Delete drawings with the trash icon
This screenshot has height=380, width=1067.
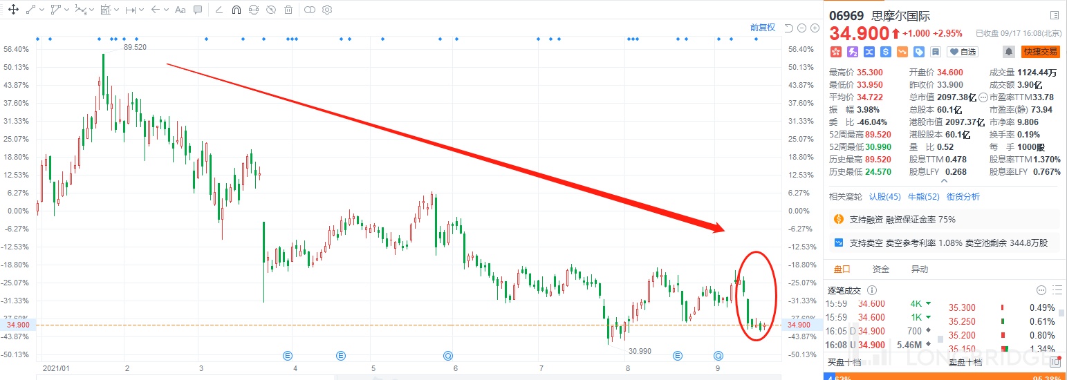click(x=288, y=10)
